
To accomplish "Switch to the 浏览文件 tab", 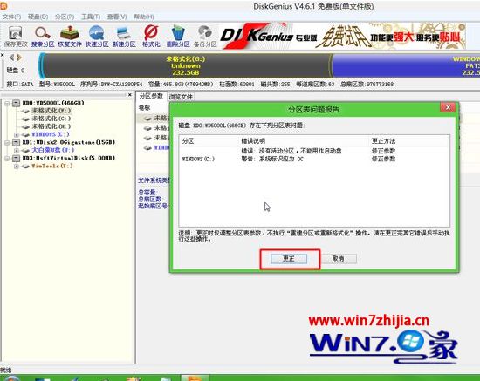I will (x=181, y=97).
